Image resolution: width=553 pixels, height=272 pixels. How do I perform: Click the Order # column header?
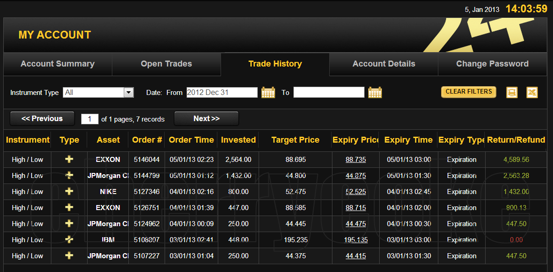pos(147,140)
